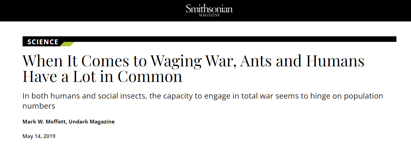Click the Smithsonian Magazine logo

[x=209, y=10]
